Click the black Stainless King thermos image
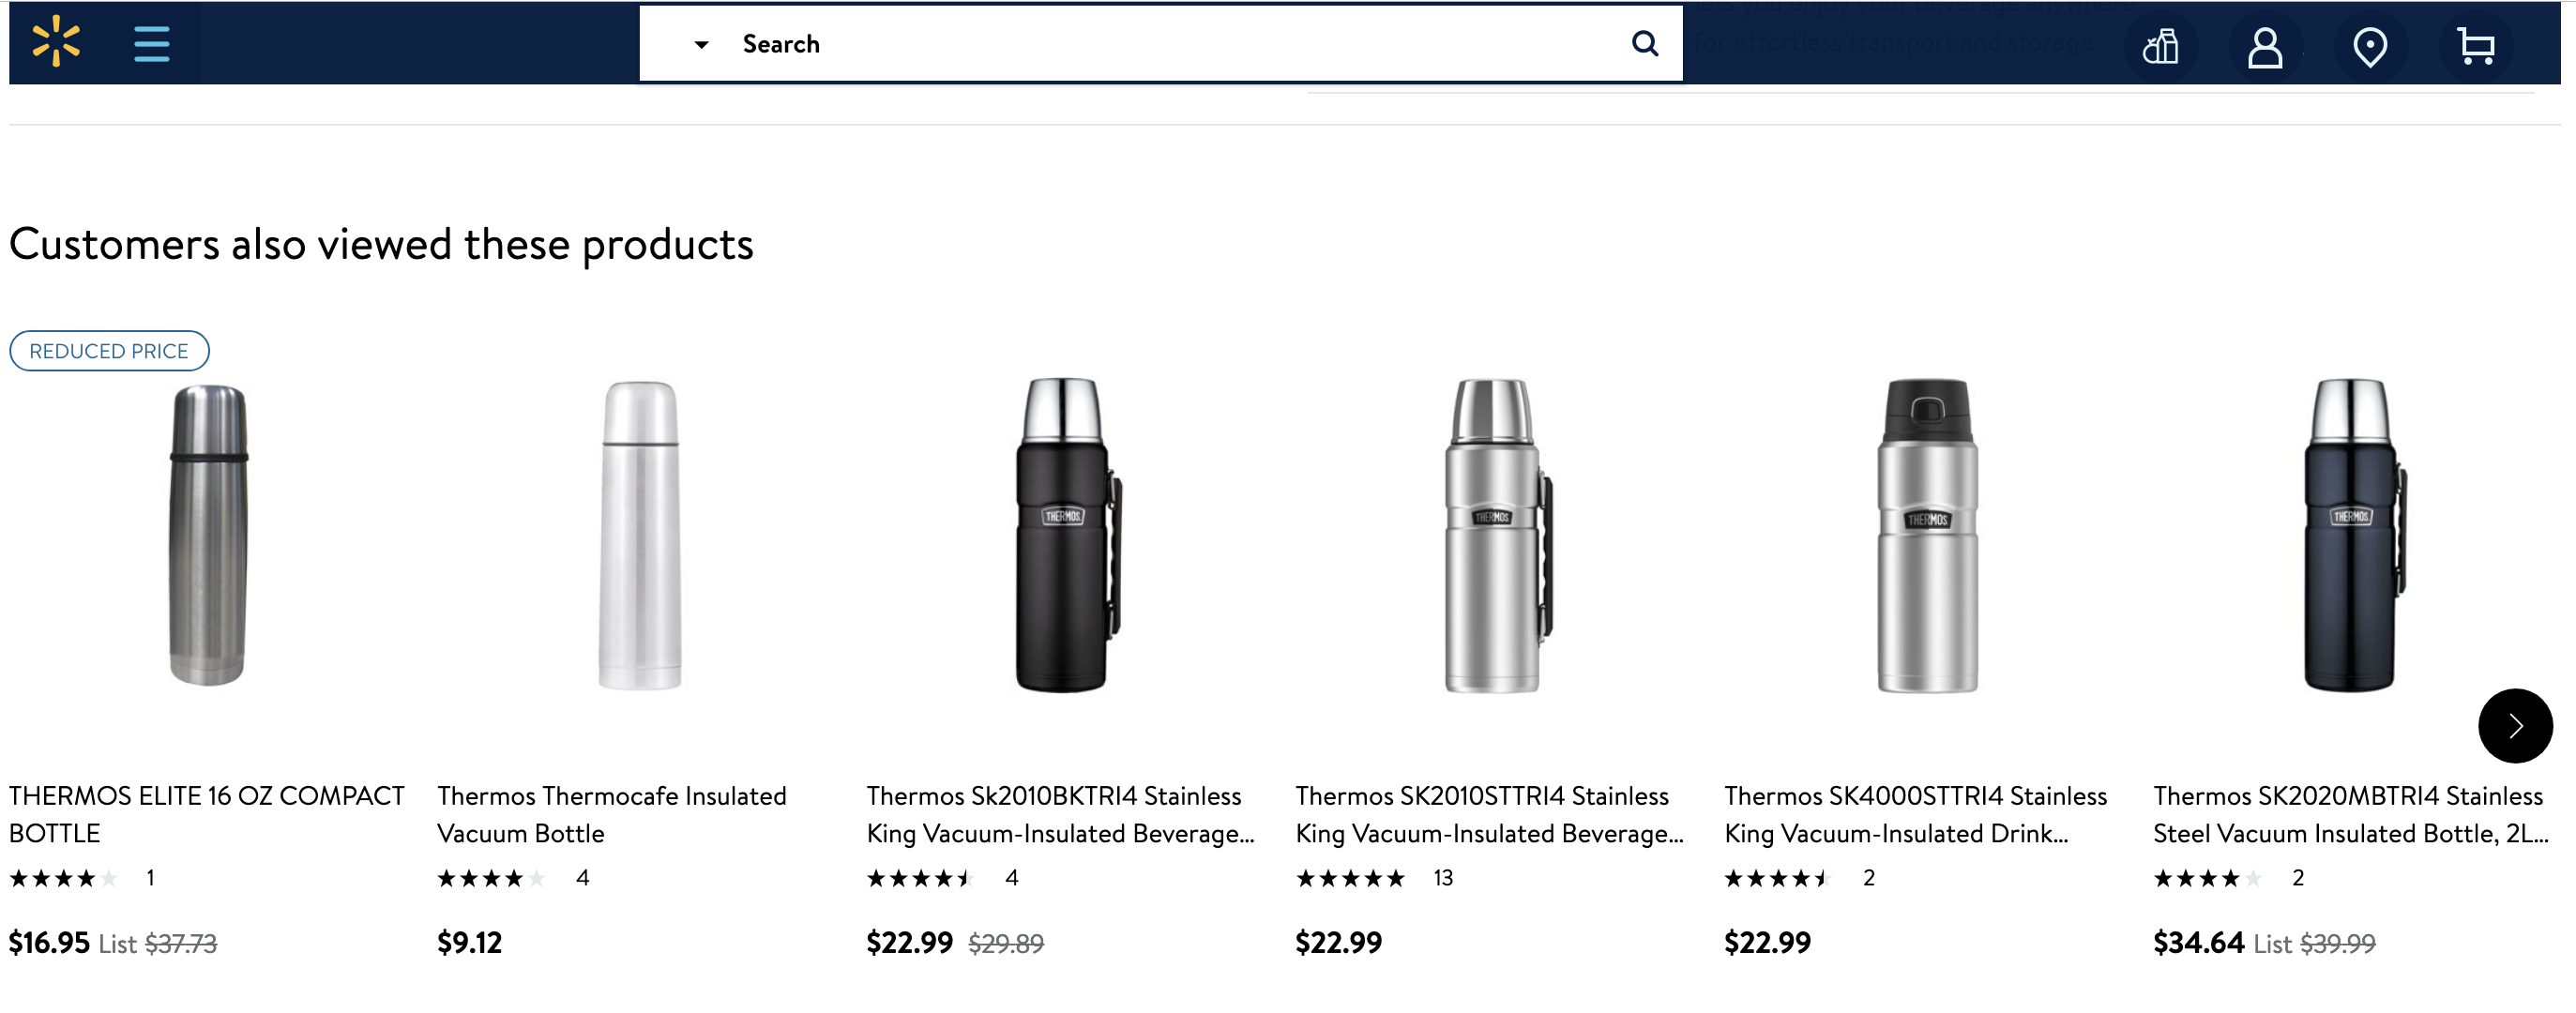2576x1013 pixels. pos(1066,535)
